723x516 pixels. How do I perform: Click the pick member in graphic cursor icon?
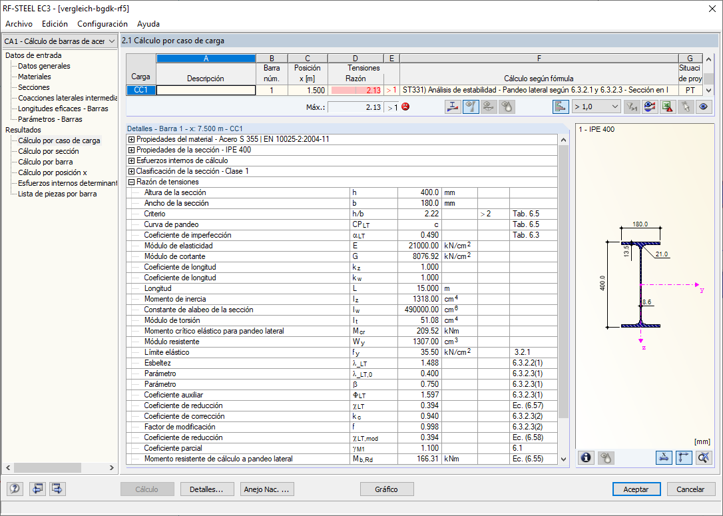[x=686, y=107]
